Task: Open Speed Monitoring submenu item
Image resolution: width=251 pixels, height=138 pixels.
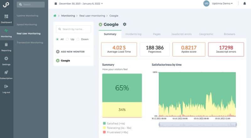Action: (x=27, y=25)
